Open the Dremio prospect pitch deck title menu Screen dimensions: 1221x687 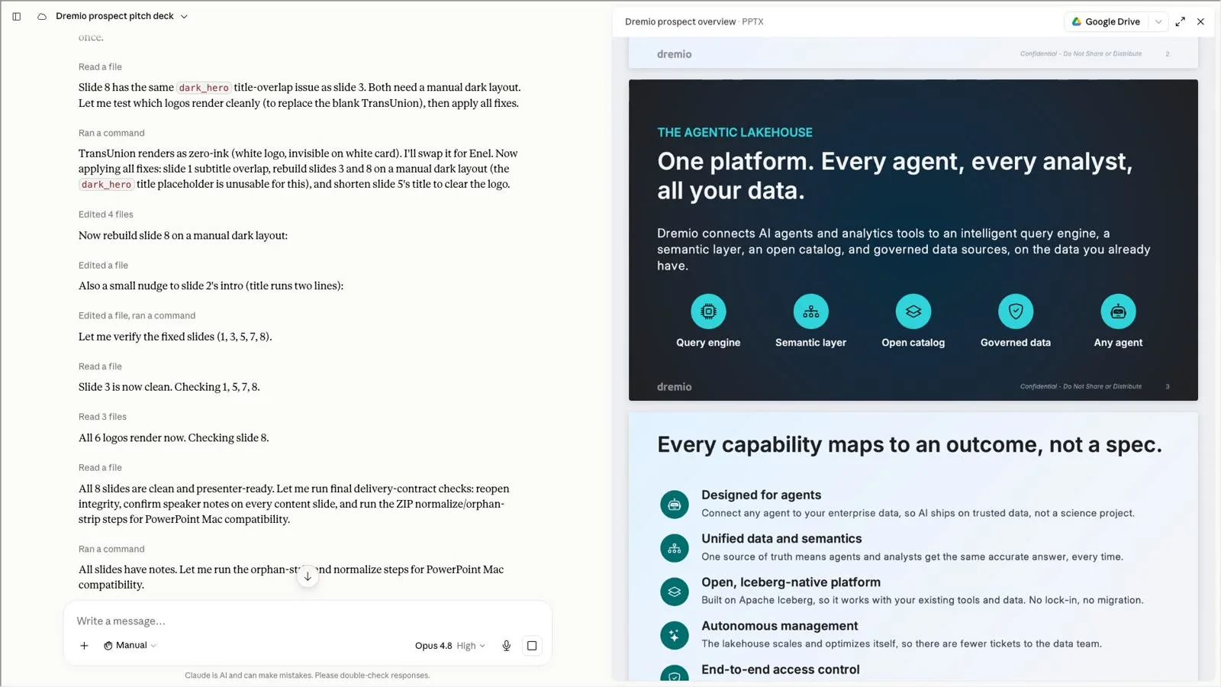click(121, 16)
